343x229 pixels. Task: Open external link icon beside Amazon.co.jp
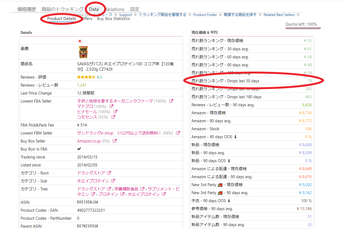coord(115,141)
